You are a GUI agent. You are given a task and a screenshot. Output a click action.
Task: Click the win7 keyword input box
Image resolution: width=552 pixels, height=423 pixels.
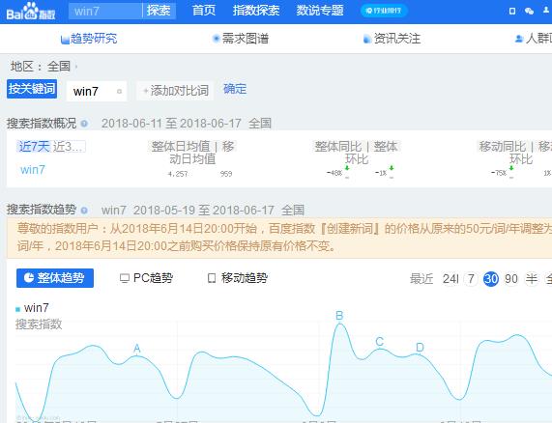(x=97, y=91)
